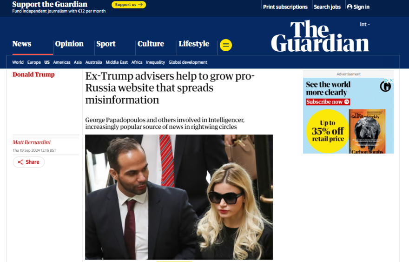Open Middle East news link
The width and height of the screenshot is (409, 262).
117,62
